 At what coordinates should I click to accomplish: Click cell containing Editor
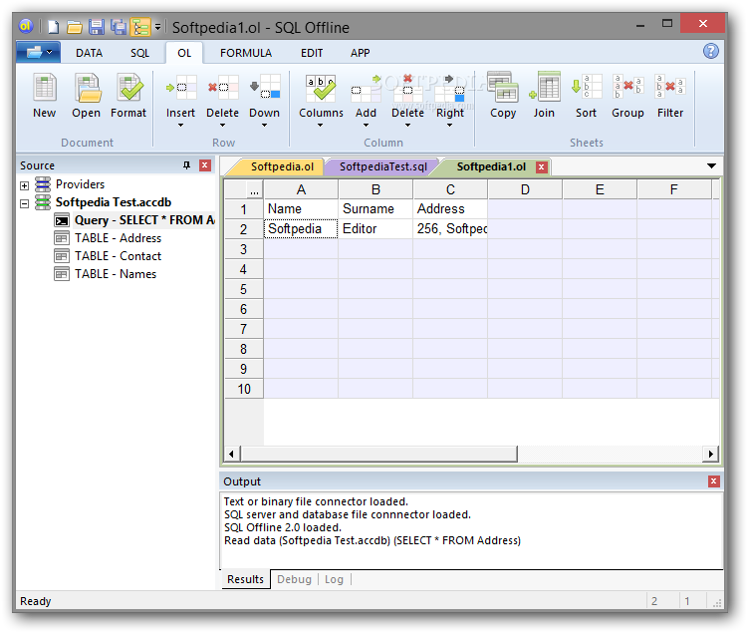tap(375, 228)
